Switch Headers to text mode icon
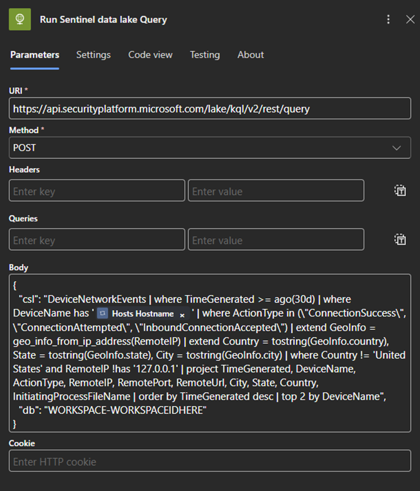This screenshot has width=420, height=491. pyautogui.click(x=400, y=191)
